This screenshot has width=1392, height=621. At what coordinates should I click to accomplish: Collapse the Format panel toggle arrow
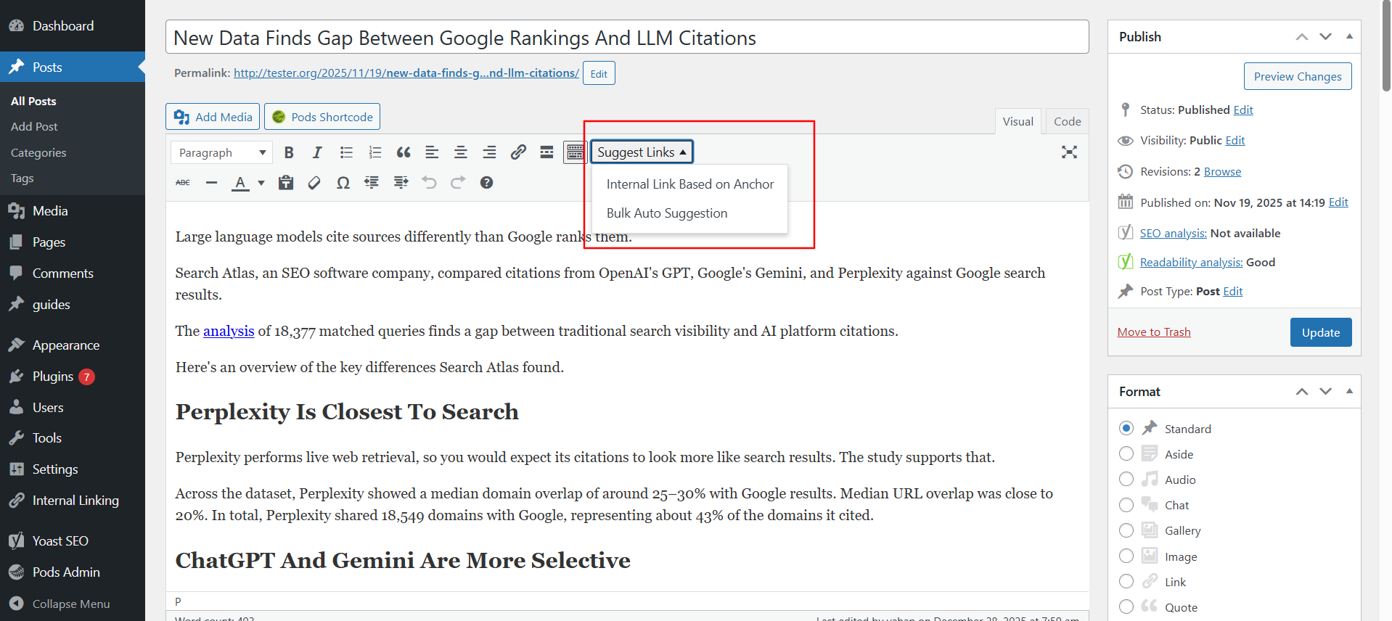1349,391
